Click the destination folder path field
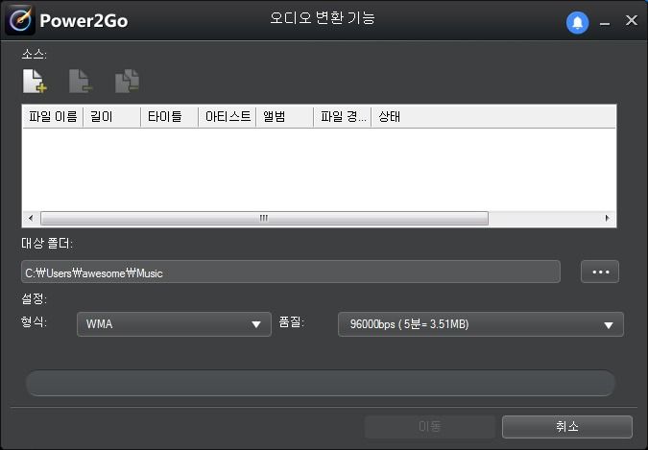Viewport: 648px width, 450px height. pos(291,272)
